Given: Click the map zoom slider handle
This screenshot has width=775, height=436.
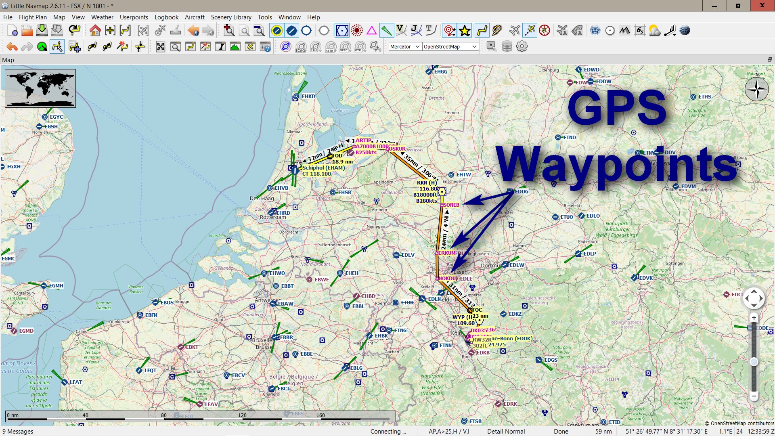Looking at the screenshot, I should (x=754, y=362).
